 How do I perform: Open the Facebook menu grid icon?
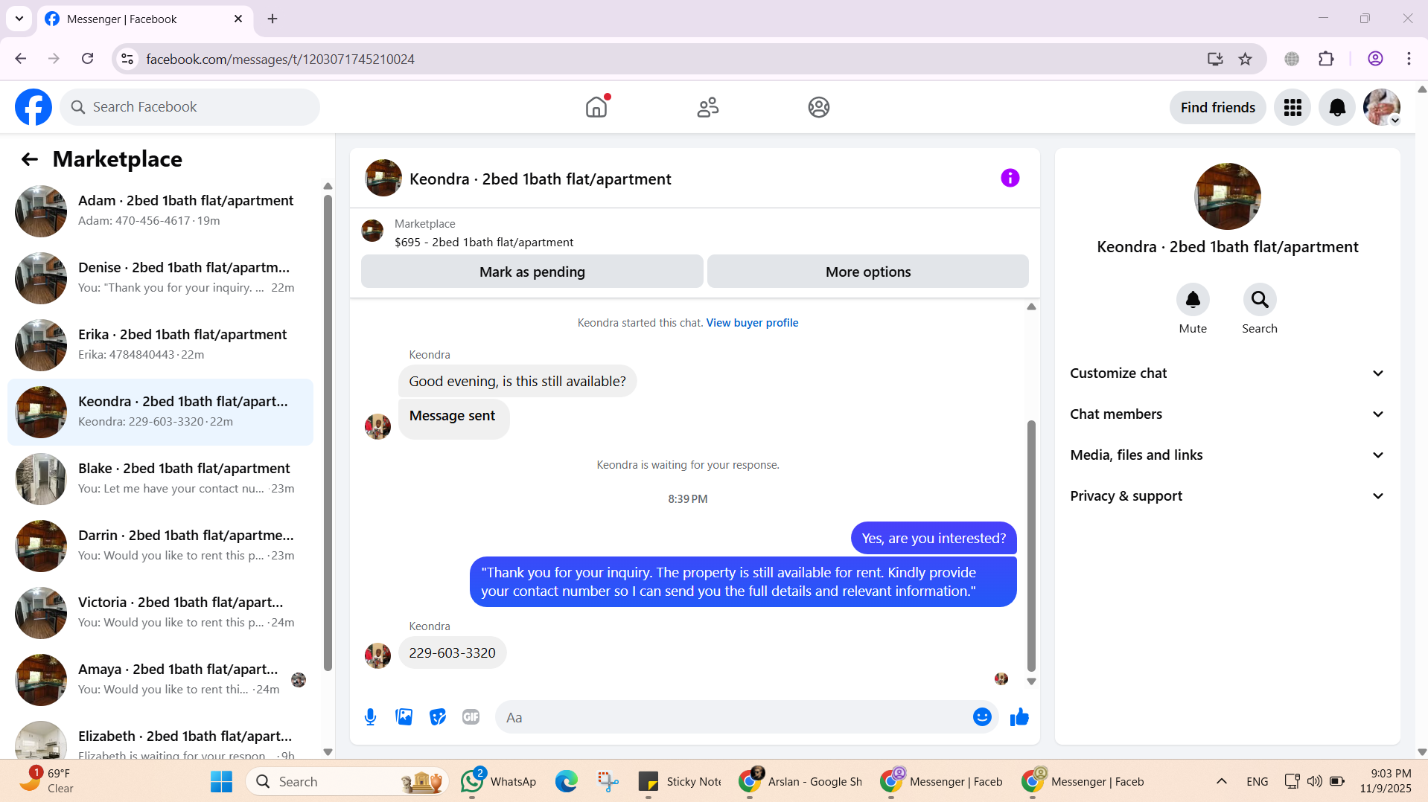tap(1292, 108)
